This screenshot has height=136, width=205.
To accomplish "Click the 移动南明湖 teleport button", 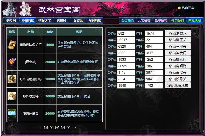I will point(178,66).
